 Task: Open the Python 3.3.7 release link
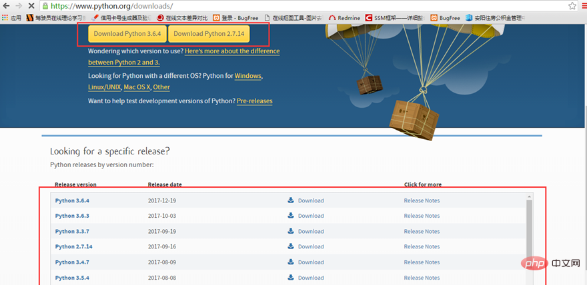(x=72, y=232)
